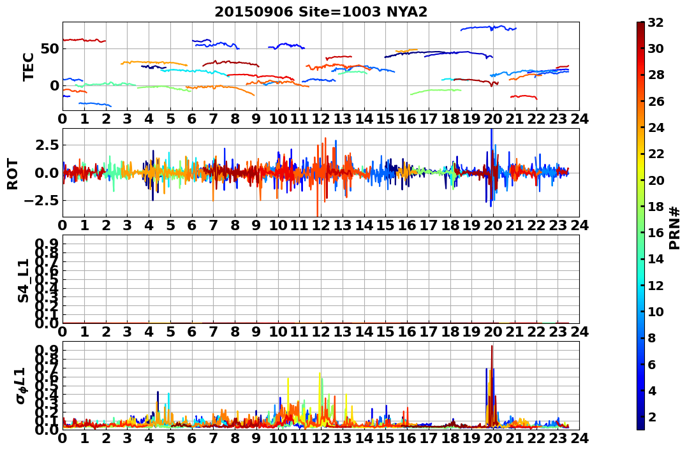Click hour '10' under the σφL1 panel
687x452 pixels.
coord(277,439)
